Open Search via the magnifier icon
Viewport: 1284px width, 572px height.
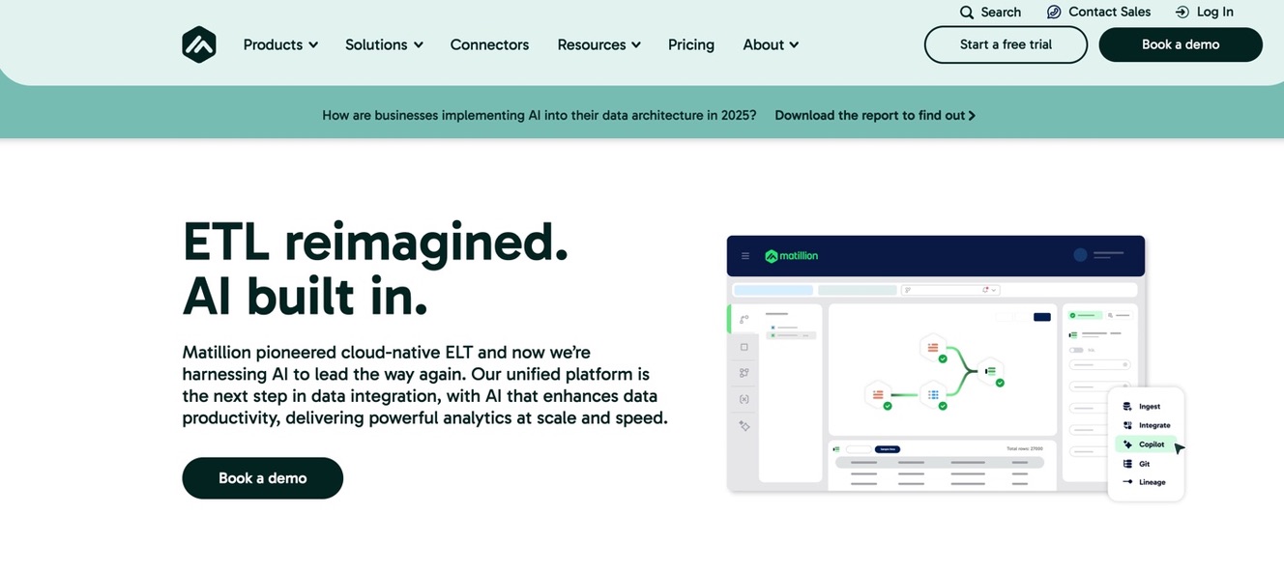pyautogui.click(x=967, y=13)
